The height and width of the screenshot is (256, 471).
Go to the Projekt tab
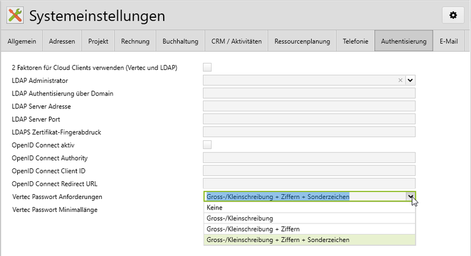(x=98, y=41)
